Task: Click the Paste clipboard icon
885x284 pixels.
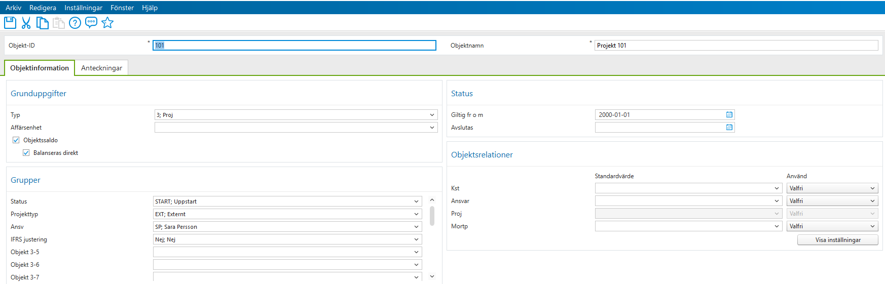Action: pos(59,23)
